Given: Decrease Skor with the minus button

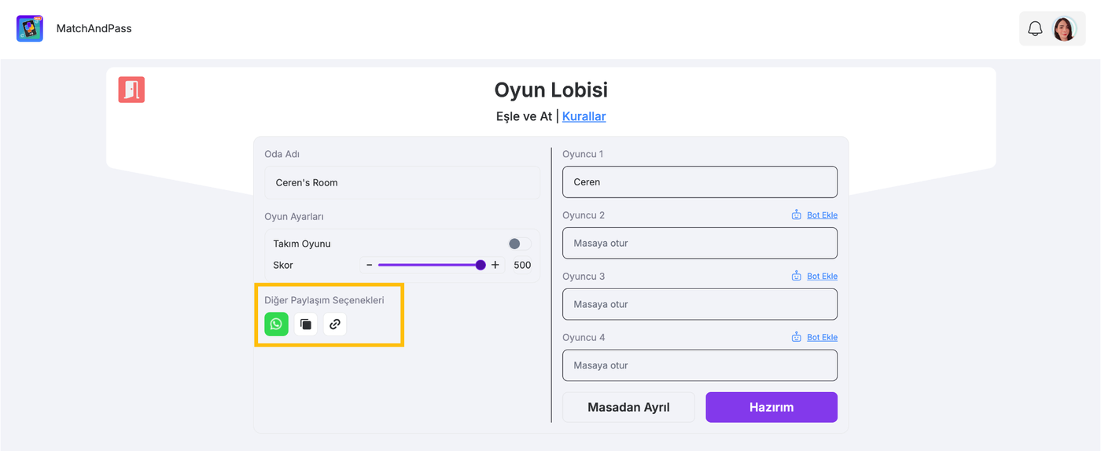Looking at the screenshot, I should pos(370,265).
